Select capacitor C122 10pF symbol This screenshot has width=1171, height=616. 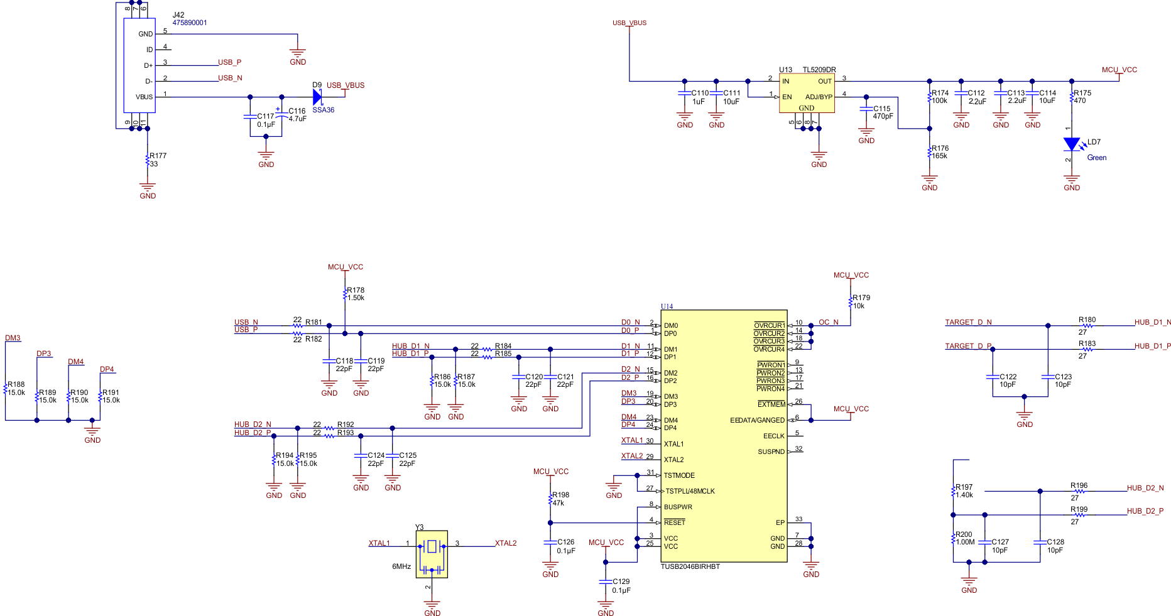993,377
